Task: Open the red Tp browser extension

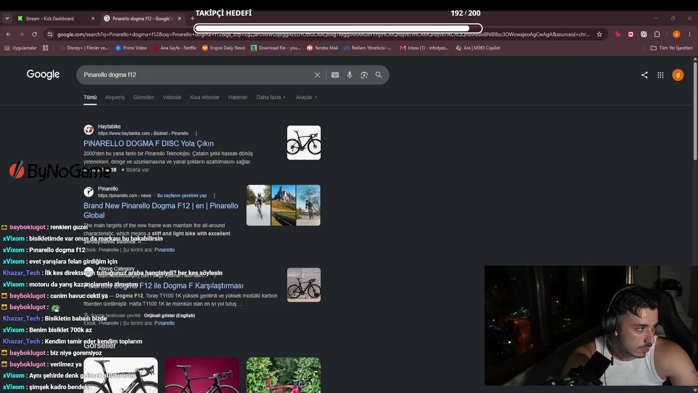Action: click(x=618, y=34)
